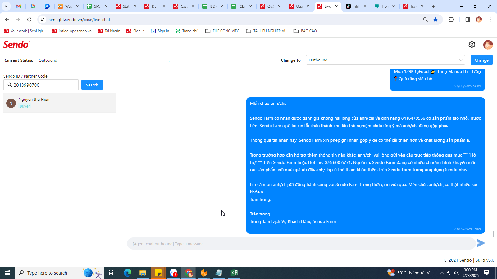Open the Trang chủ bookmark
This screenshot has height=279, width=497.
(x=187, y=31)
